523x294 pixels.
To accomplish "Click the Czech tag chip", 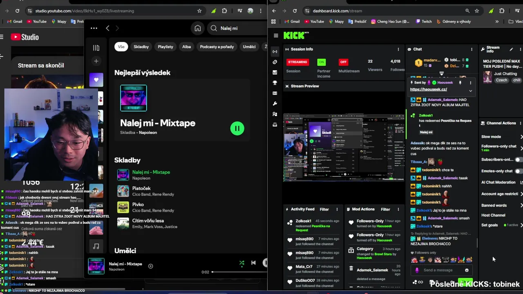I will 501,80.
